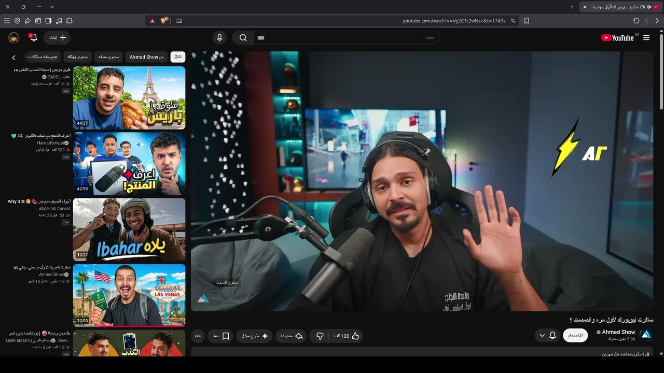Open the VPN shield icon

point(17,21)
